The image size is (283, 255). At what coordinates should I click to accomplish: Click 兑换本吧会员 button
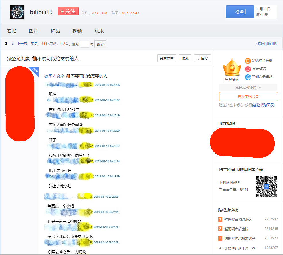pyautogui.click(x=248, y=96)
